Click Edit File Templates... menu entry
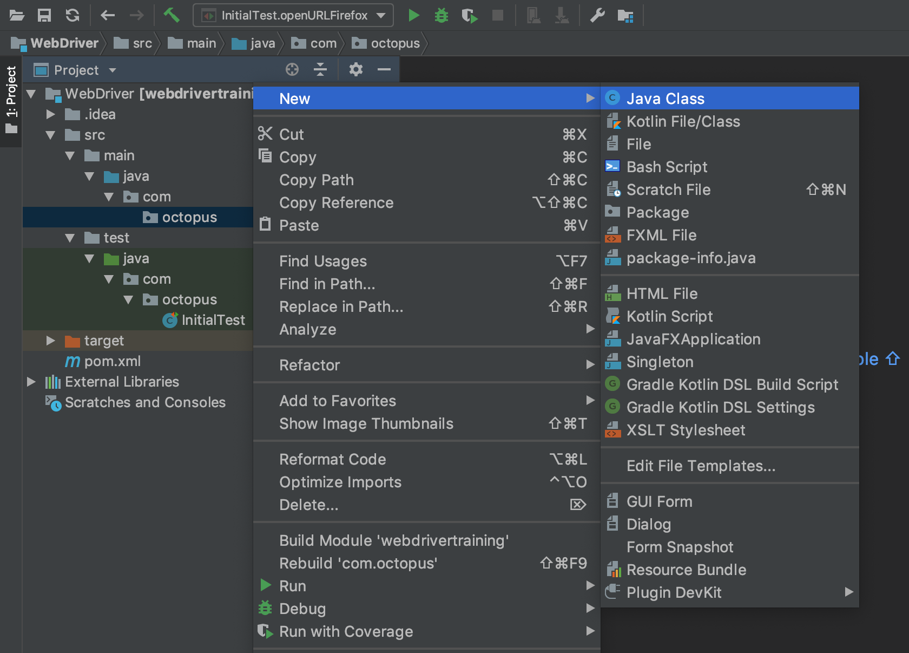Image resolution: width=909 pixels, height=653 pixels. click(x=701, y=466)
